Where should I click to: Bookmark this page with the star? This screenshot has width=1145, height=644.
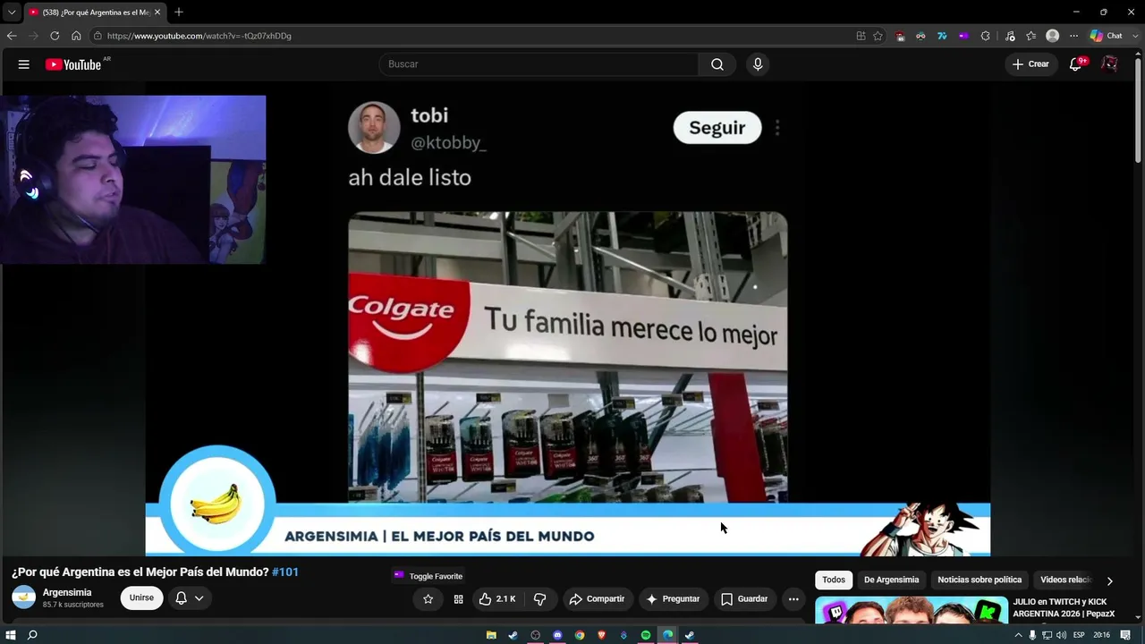click(878, 36)
